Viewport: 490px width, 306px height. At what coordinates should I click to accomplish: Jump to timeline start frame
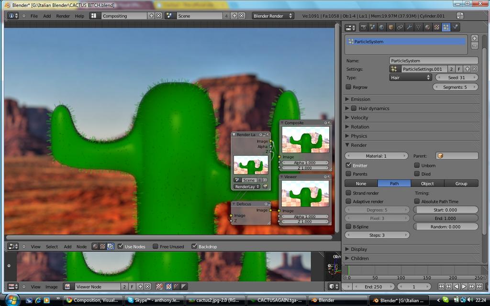click(441, 286)
